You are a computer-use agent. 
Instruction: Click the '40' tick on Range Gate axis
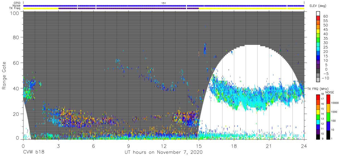16,88
